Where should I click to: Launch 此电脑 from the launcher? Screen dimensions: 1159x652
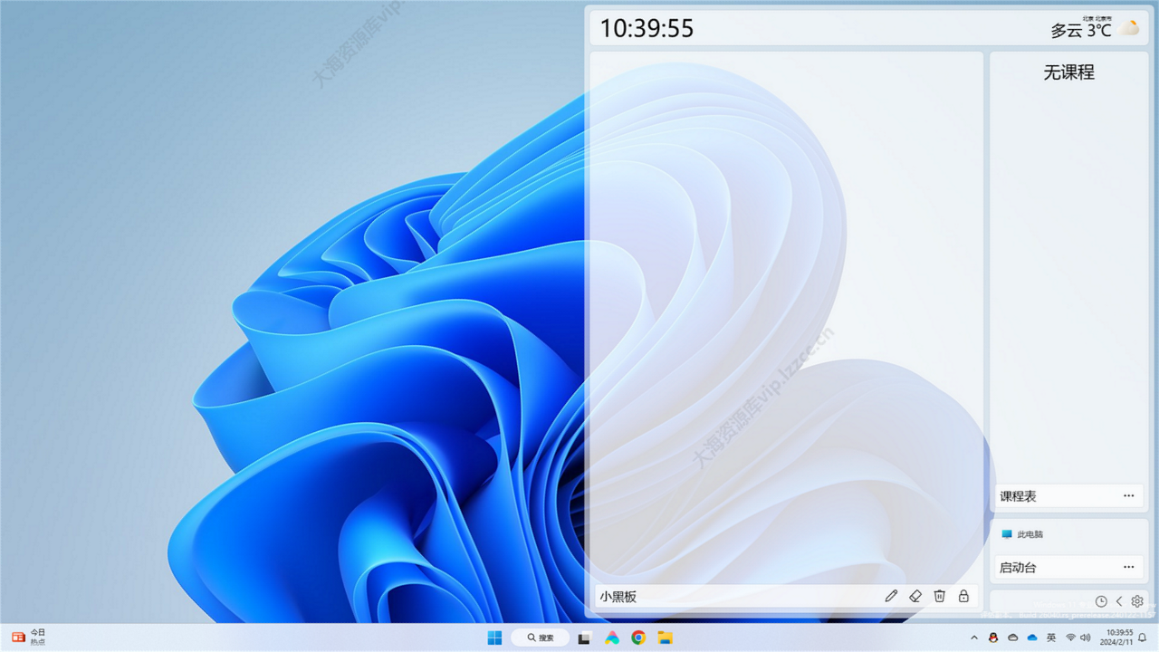[x=1022, y=534]
